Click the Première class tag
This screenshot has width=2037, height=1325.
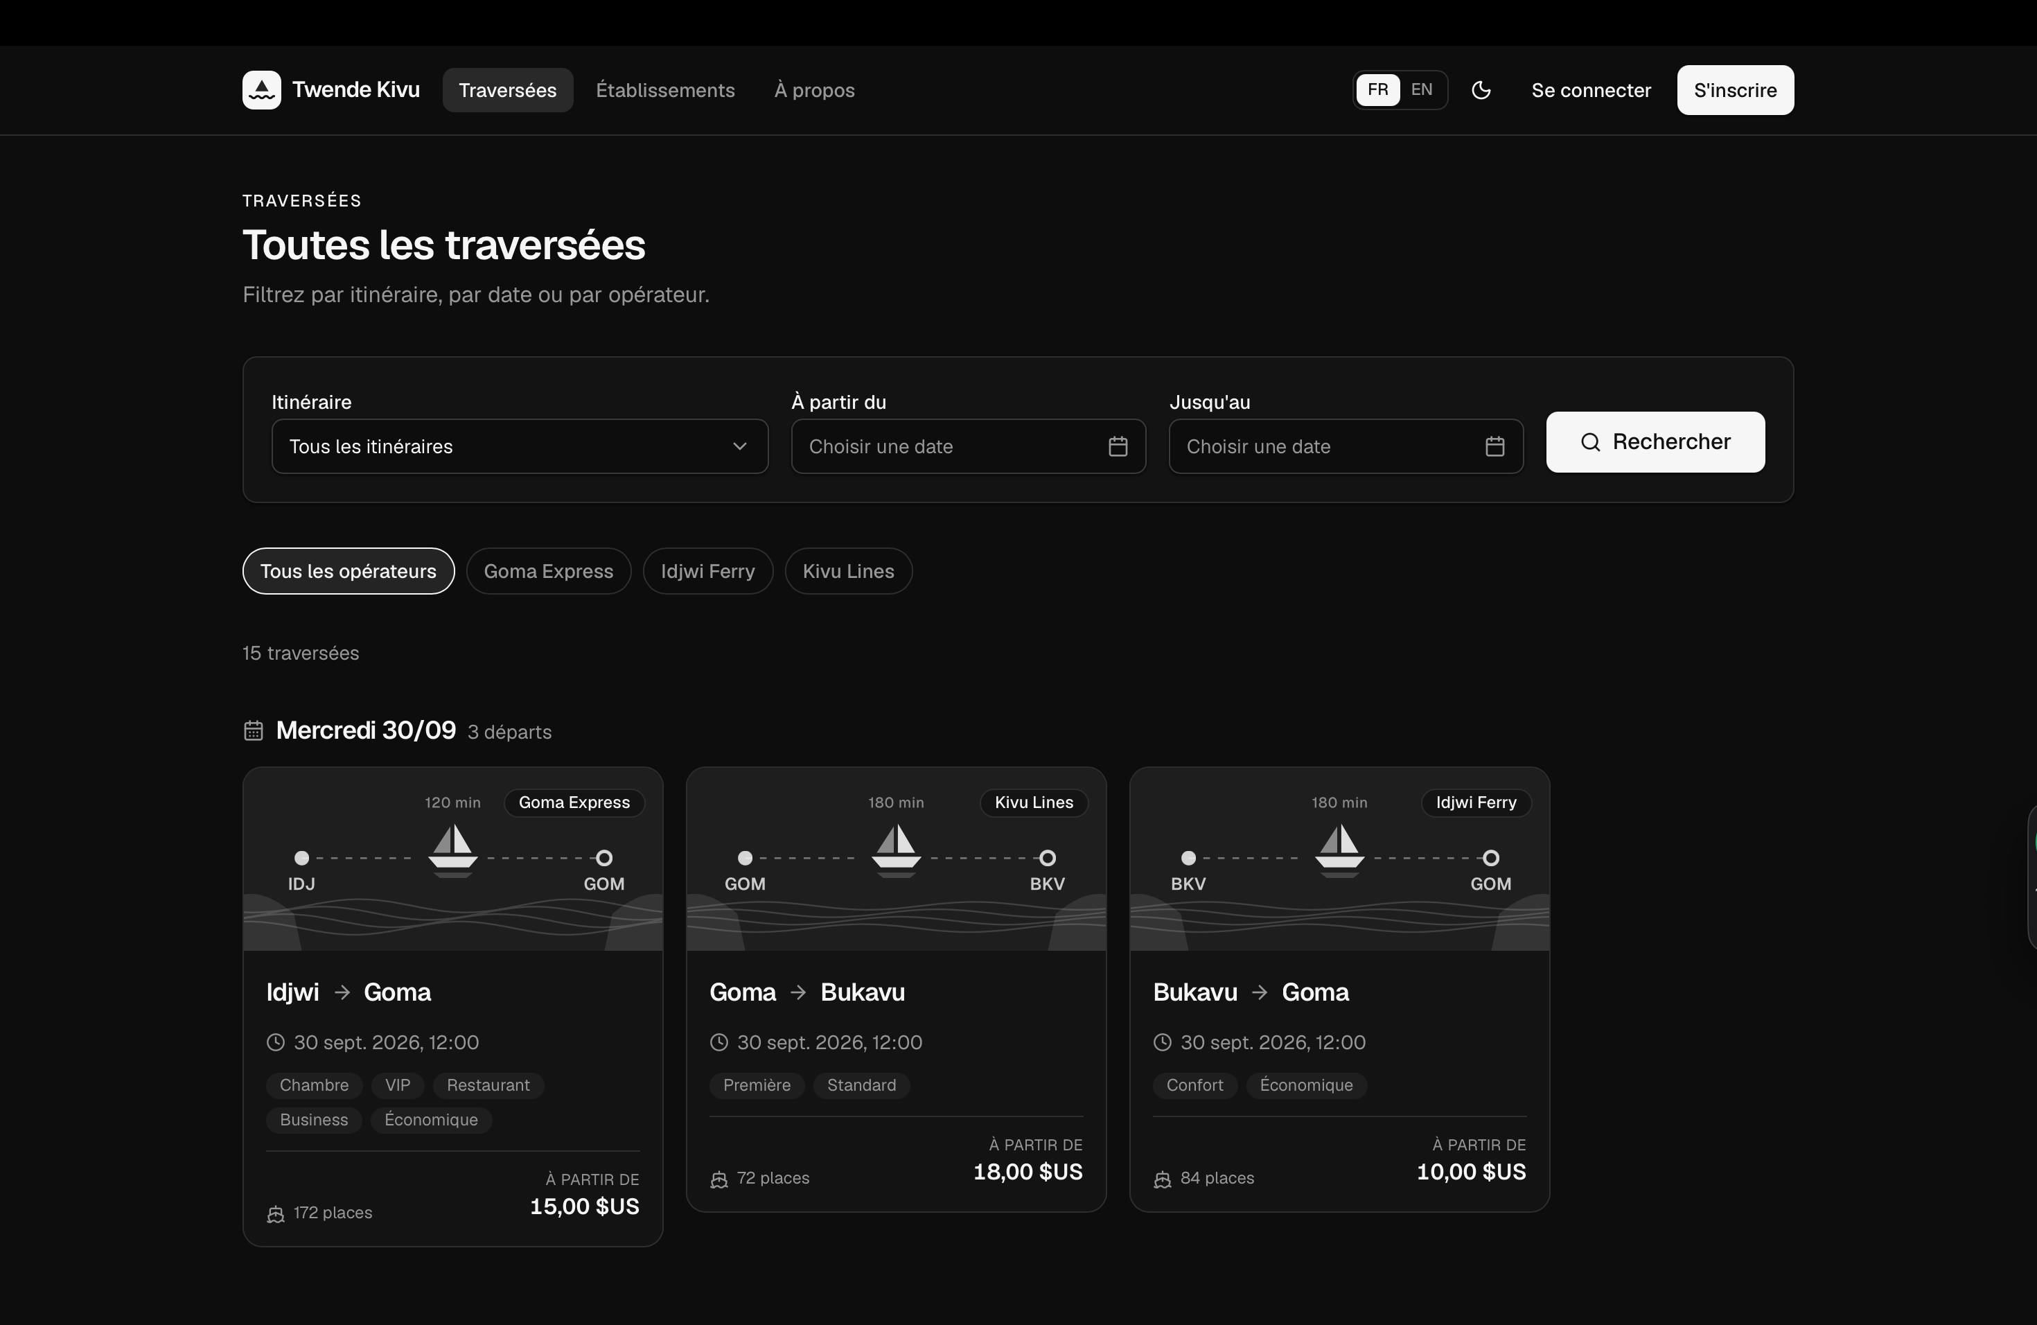point(757,1085)
